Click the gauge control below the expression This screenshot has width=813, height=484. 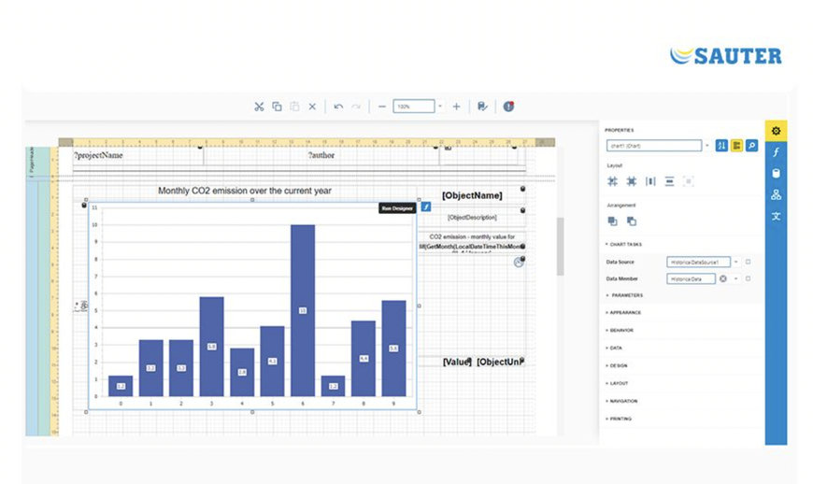coord(518,263)
